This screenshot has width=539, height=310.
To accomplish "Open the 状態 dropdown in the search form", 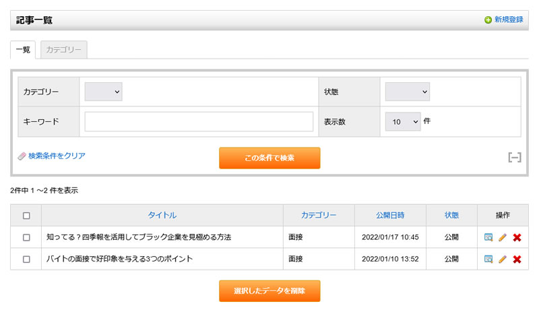I will point(407,92).
